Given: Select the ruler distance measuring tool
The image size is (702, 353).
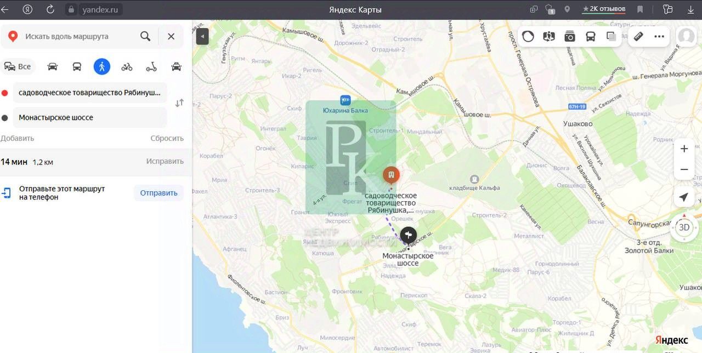Looking at the screenshot, I should pyautogui.click(x=638, y=37).
